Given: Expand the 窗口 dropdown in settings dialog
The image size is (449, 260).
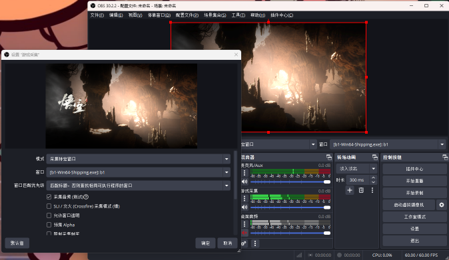Looking at the screenshot, I should coord(226,172).
